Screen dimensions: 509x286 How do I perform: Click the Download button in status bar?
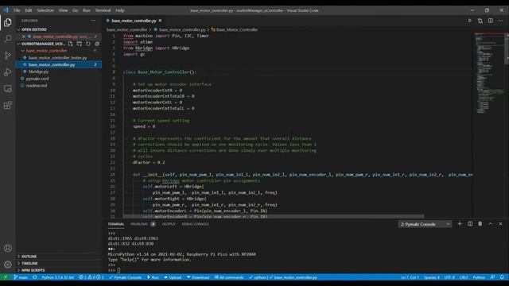coord(198,277)
